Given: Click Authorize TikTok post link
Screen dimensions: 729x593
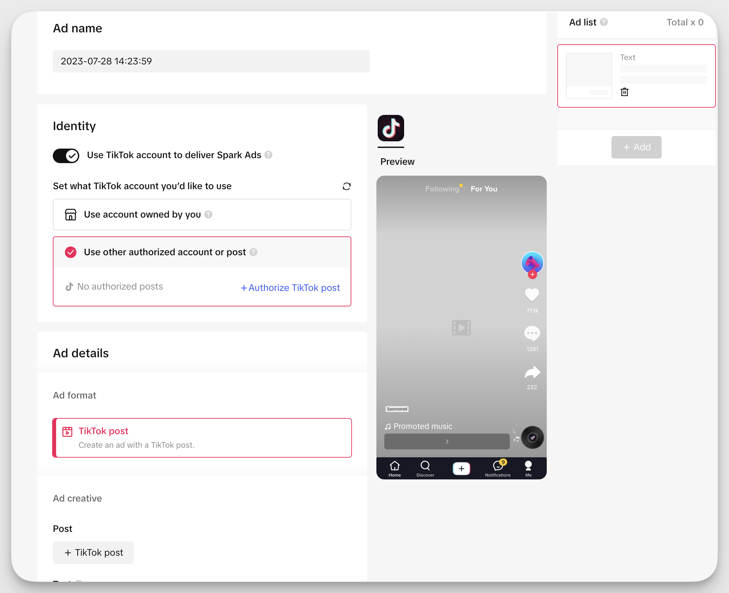Looking at the screenshot, I should coord(290,288).
